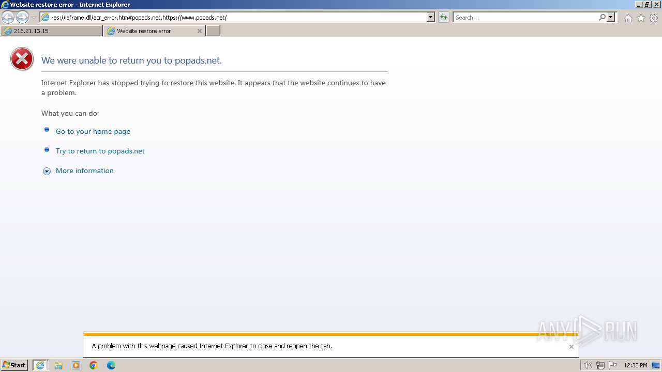Close the Website restore error tab
This screenshot has width=662, height=372.
point(200,31)
